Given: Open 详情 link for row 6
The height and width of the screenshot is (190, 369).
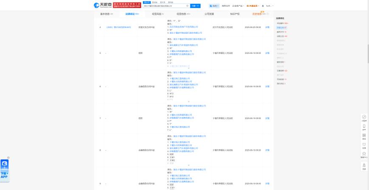Looking at the screenshot, I should point(267,86).
